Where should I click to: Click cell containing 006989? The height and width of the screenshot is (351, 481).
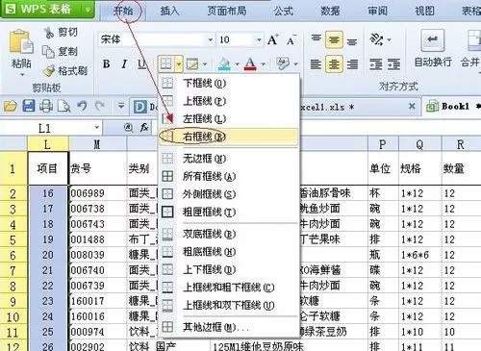click(x=97, y=193)
